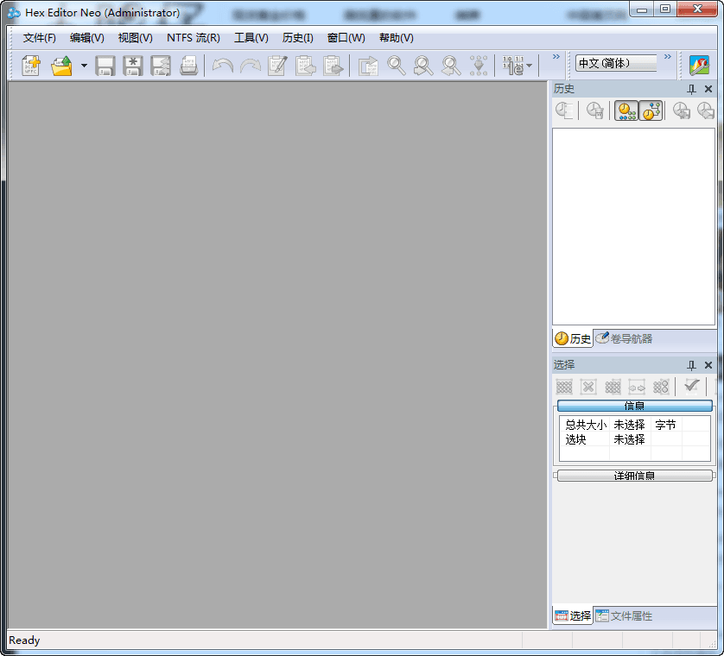Click the 字节 cell
Image resolution: width=724 pixels, height=656 pixels.
point(666,425)
